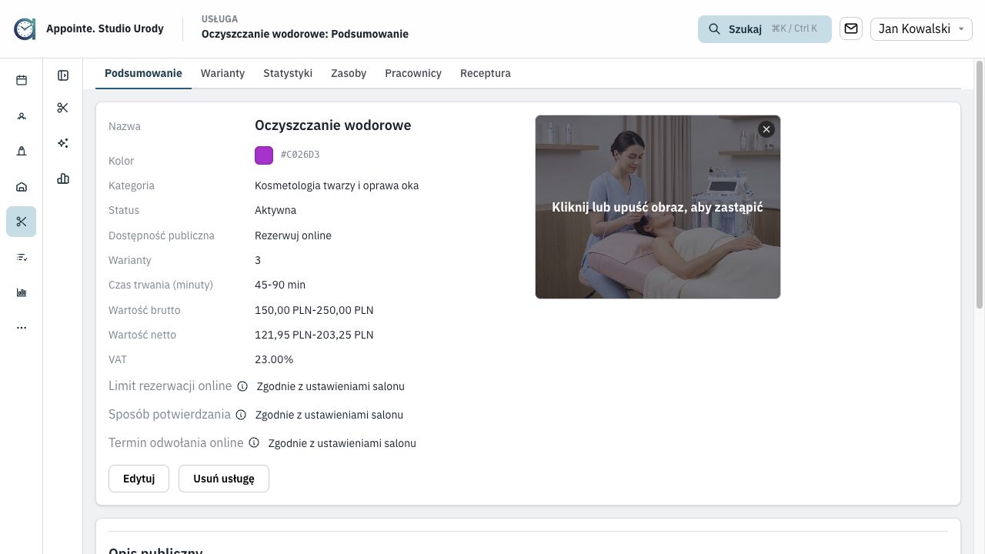This screenshot has height=554, width=985.
Task: Open the mail envelope icon
Action: click(851, 29)
